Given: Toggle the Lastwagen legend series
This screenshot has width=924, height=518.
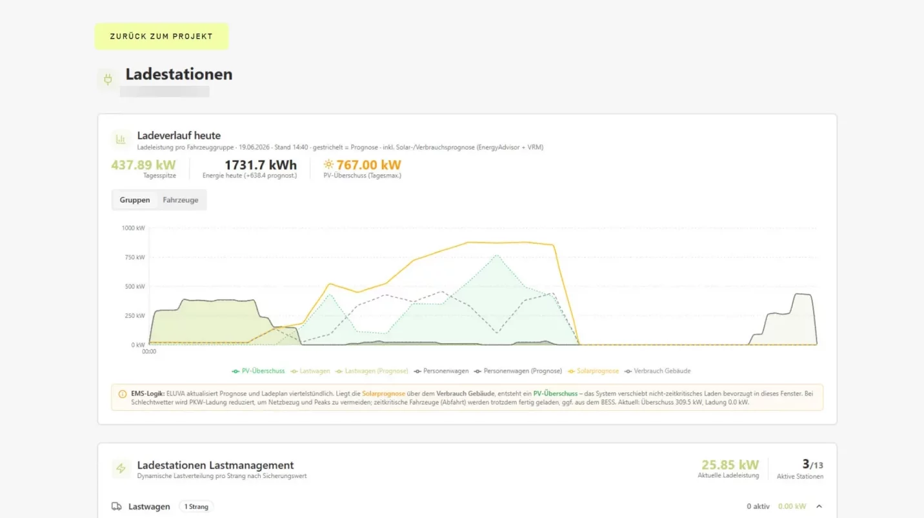Looking at the screenshot, I should point(310,371).
